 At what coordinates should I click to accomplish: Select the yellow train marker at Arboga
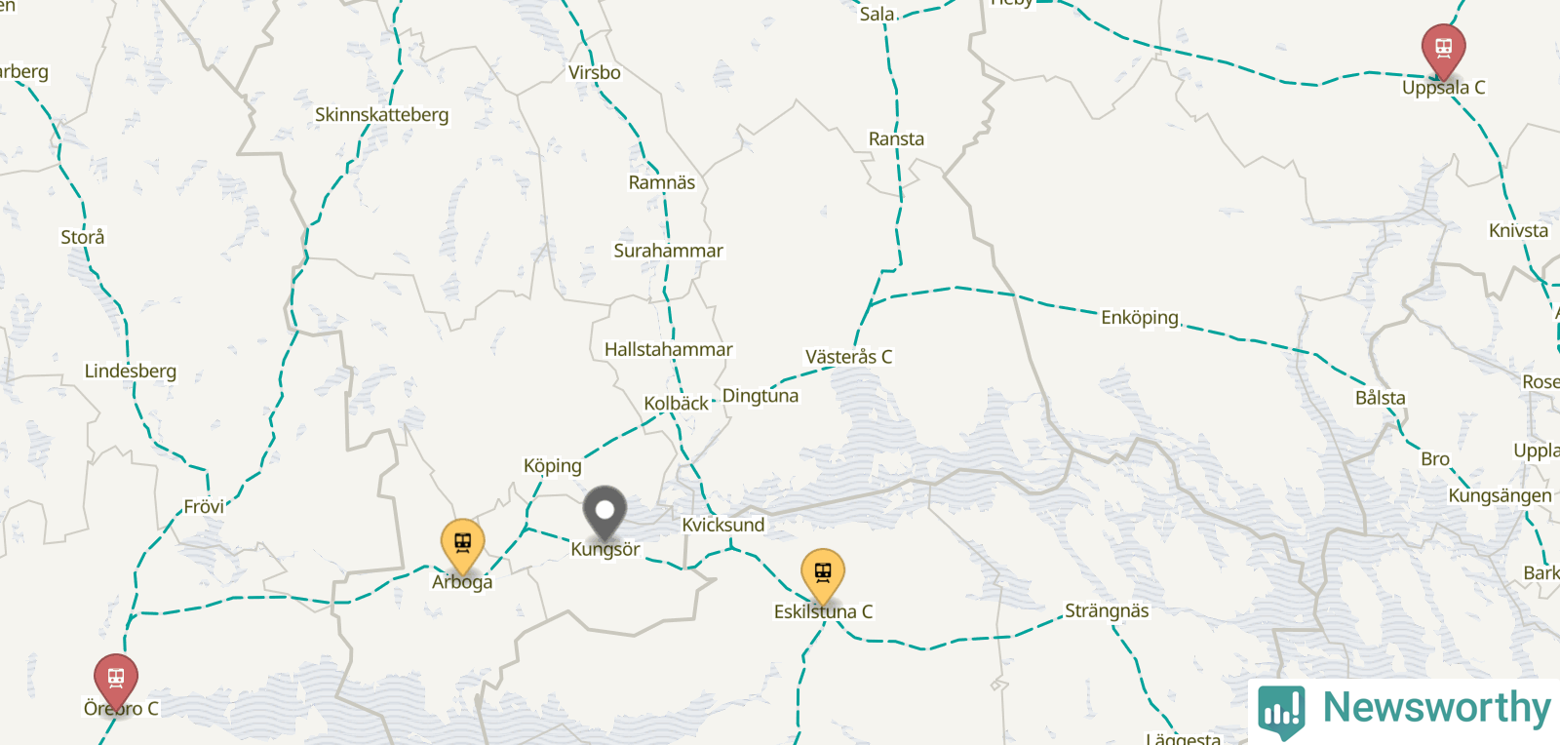[462, 546]
